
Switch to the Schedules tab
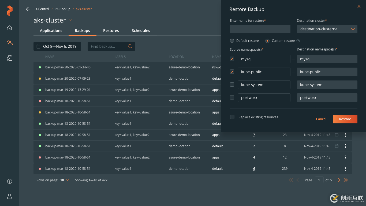tap(141, 31)
